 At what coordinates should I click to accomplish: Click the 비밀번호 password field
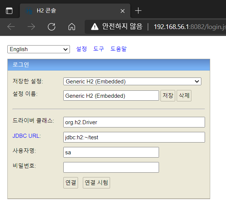click(111, 167)
